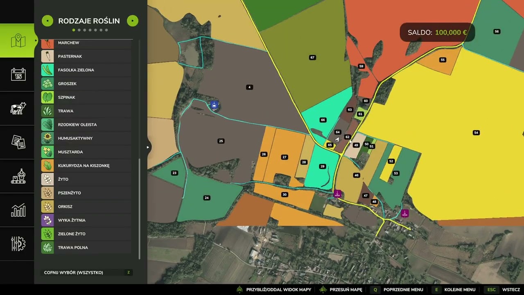
Task: Click field number 59 label
Action: click(x=361, y=66)
